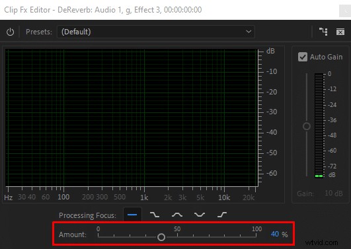Select low-frequency shelf Processing Focus
Screen dimensions: 351x249
point(155,215)
